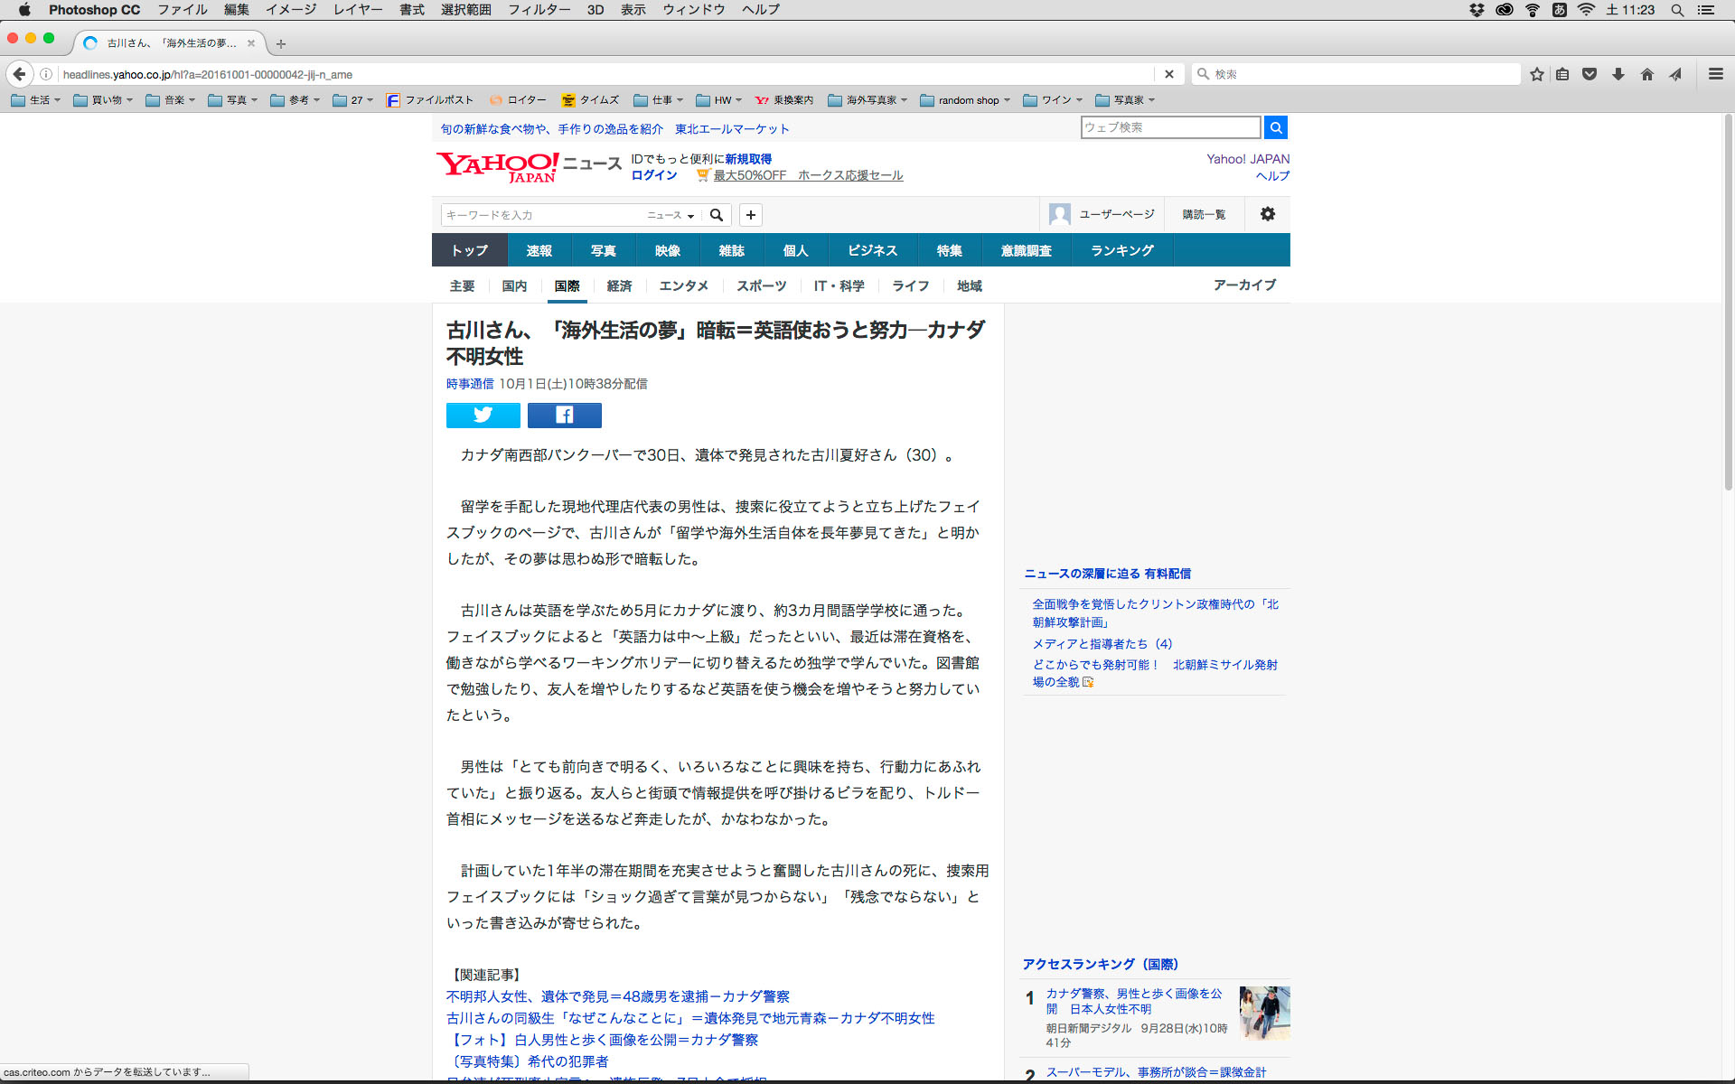Click the ranking article thumbnail photo
The height and width of the screenshot is (1084, 1735).
1264,1013
